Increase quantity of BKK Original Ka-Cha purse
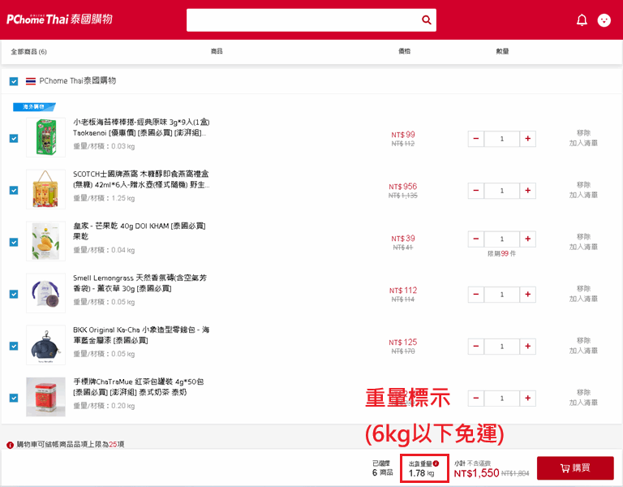 tap(528, 347)
